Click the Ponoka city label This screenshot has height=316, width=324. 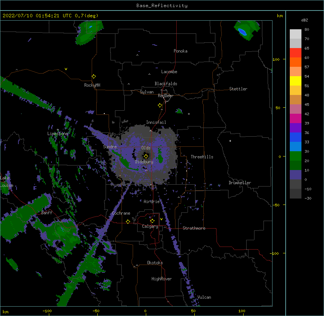point(180,51)
